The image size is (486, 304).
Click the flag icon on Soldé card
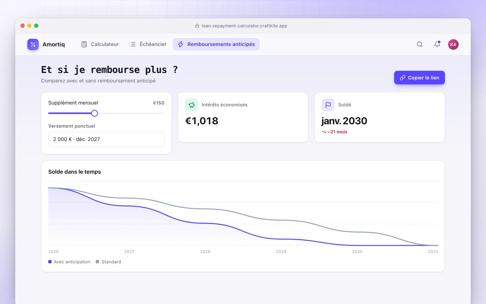click(328, 105)
